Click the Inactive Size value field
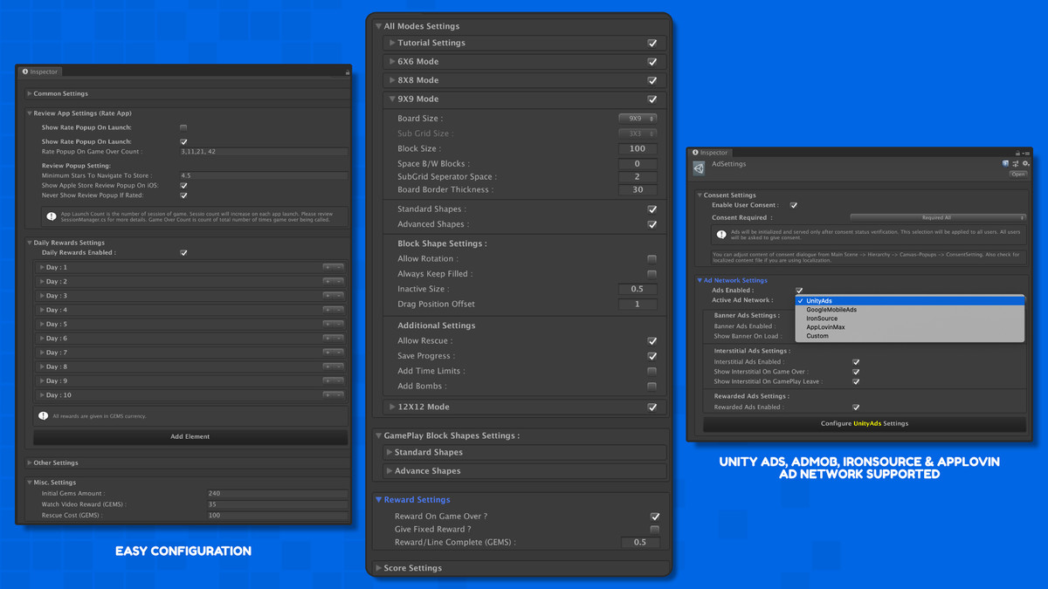 638,290
